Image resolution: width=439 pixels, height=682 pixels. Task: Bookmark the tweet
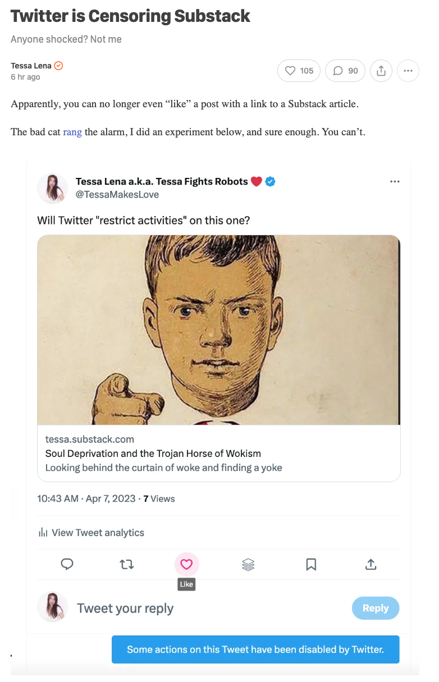click(x=311, y=564)
